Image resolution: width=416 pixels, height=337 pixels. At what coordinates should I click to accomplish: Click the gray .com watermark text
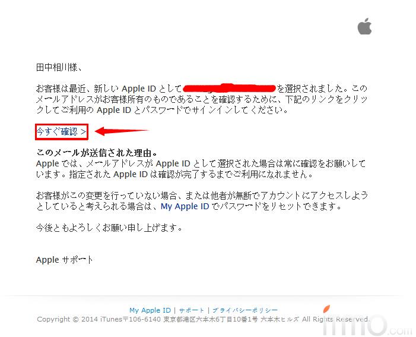coord(401,330)
